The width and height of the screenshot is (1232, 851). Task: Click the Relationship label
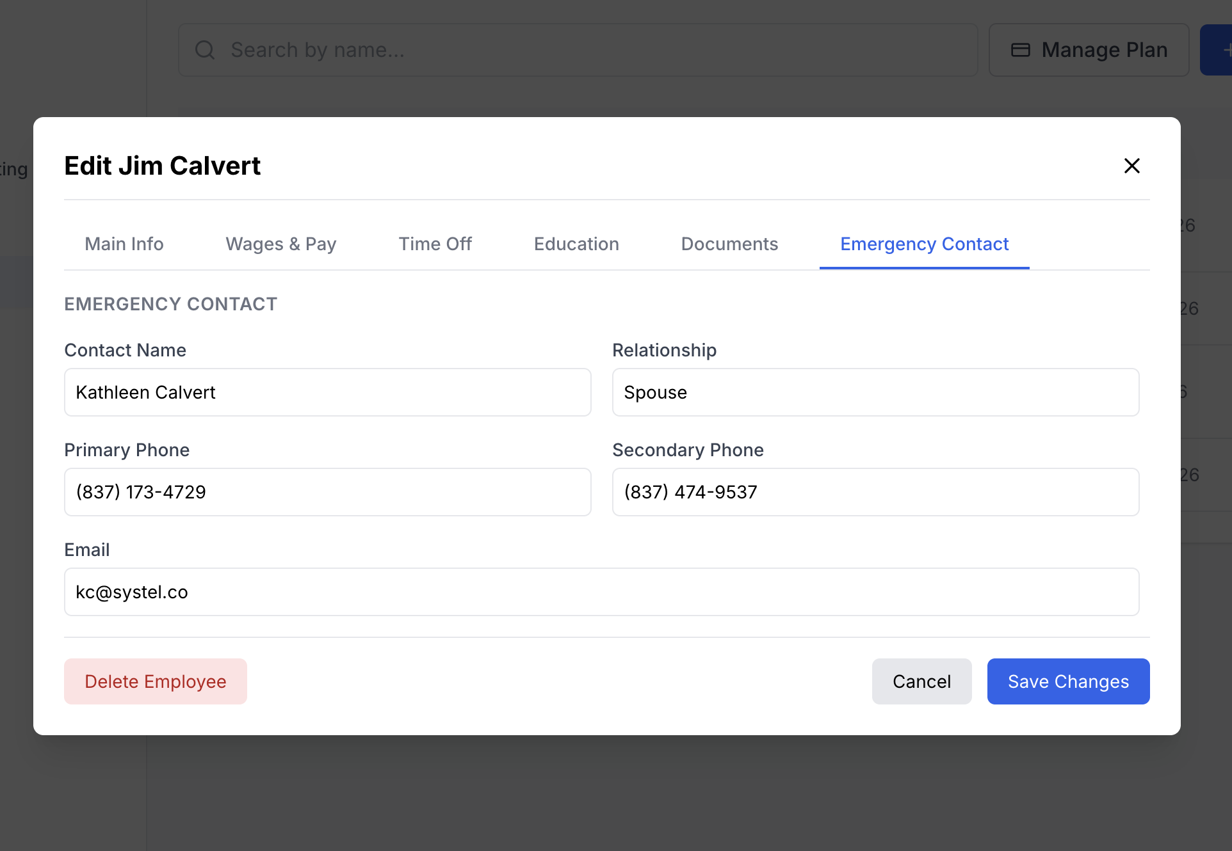point(664,350)
